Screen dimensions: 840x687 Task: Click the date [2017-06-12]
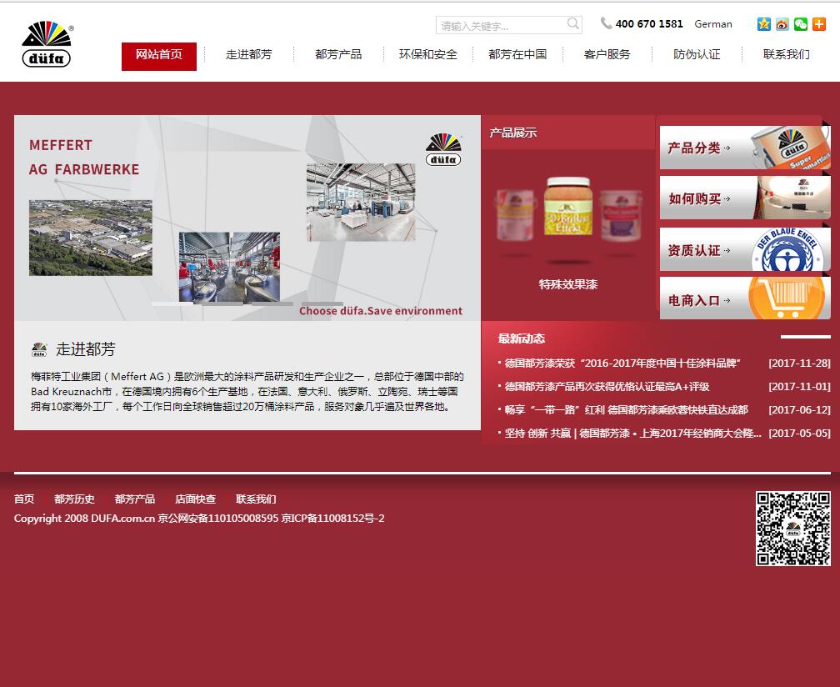(x=799, y=410)
